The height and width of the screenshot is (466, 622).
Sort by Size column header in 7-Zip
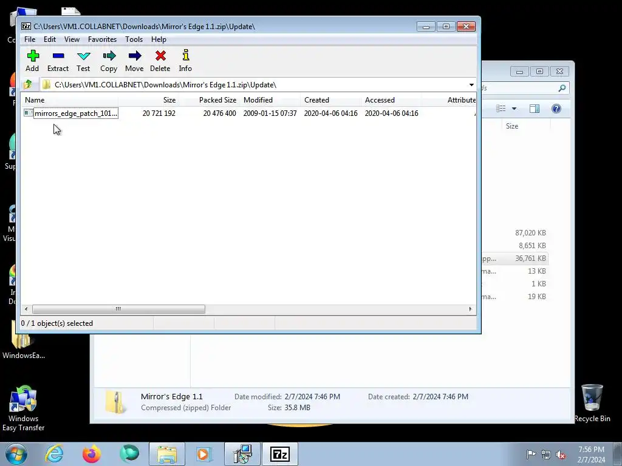tap(148, 100)
